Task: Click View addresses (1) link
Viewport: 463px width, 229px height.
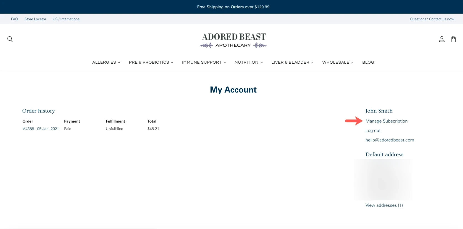Action: click(x=384, y=205)
